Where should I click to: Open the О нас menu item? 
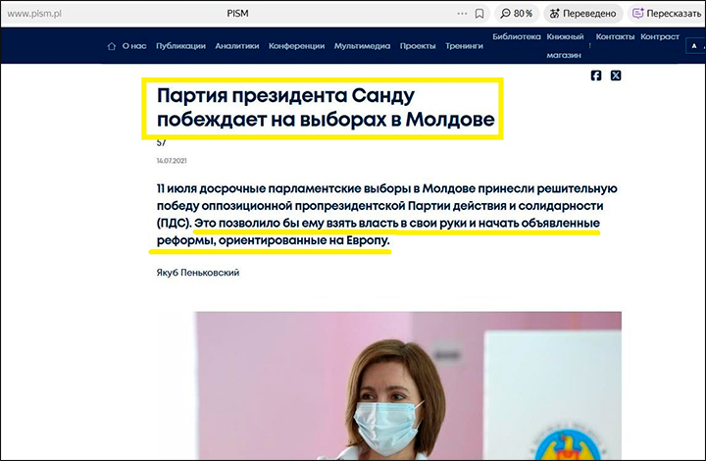(134, 46)
